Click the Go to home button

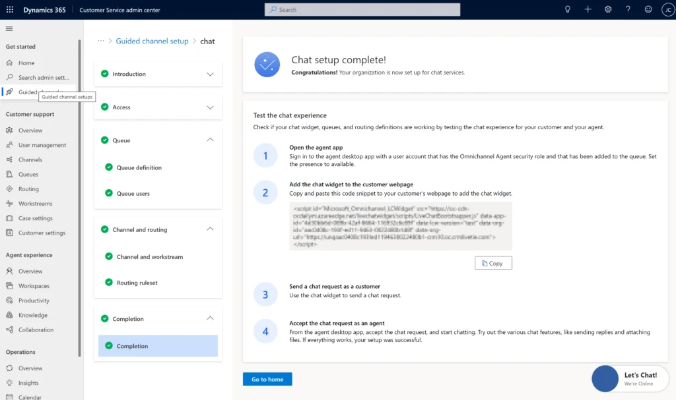coord(267,379)
